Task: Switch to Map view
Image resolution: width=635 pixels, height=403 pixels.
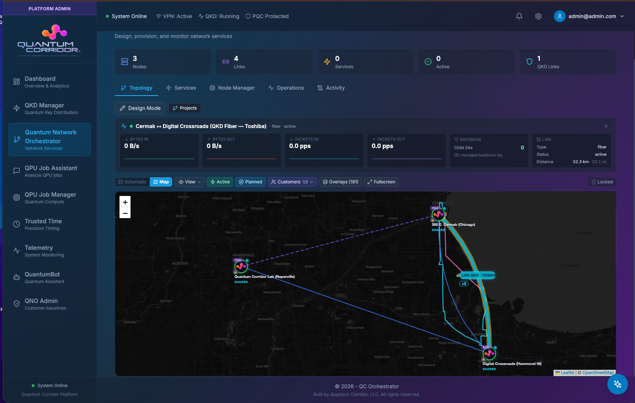Action: coord(161,182)
